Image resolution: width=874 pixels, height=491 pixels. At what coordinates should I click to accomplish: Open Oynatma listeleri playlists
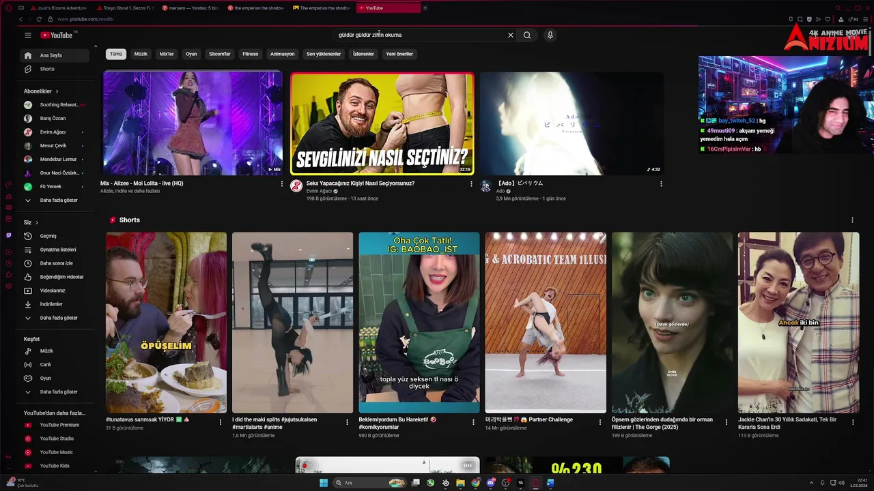55,250
